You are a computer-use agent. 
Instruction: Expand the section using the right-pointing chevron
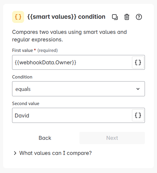coord(15,153)
